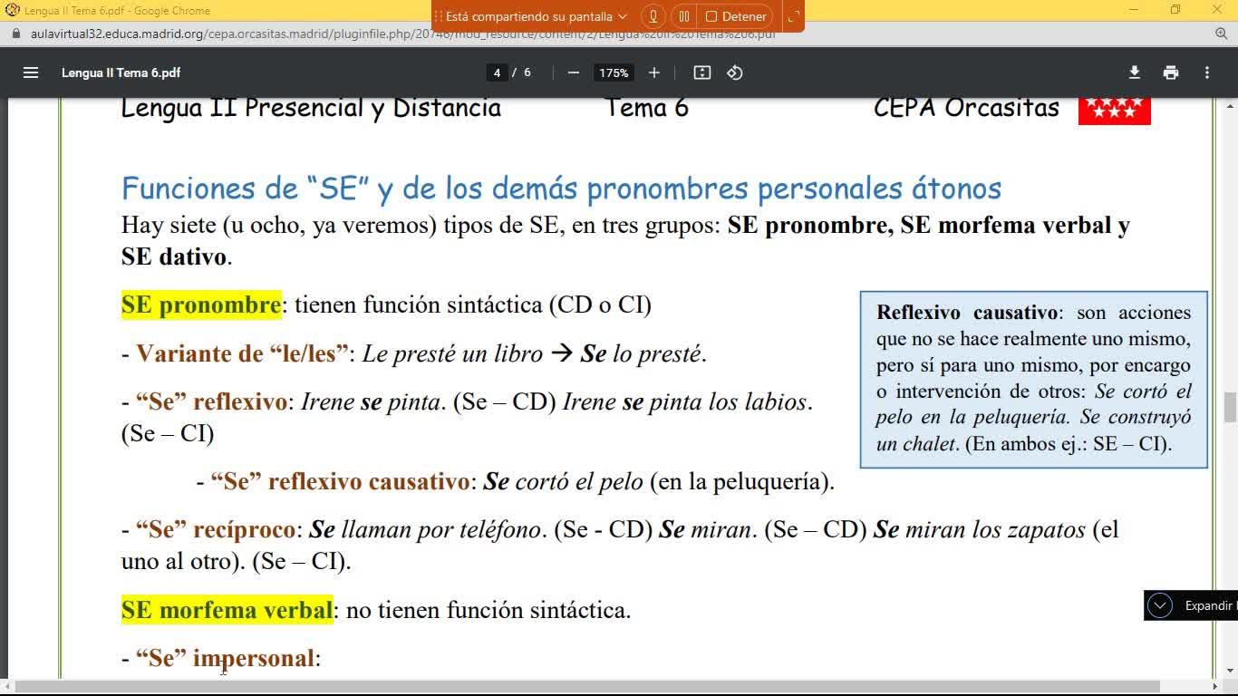Click the vertical scrollbar thumb
The height and width of the screenshot is (696, 1238).
click(x=1230, y=408)
